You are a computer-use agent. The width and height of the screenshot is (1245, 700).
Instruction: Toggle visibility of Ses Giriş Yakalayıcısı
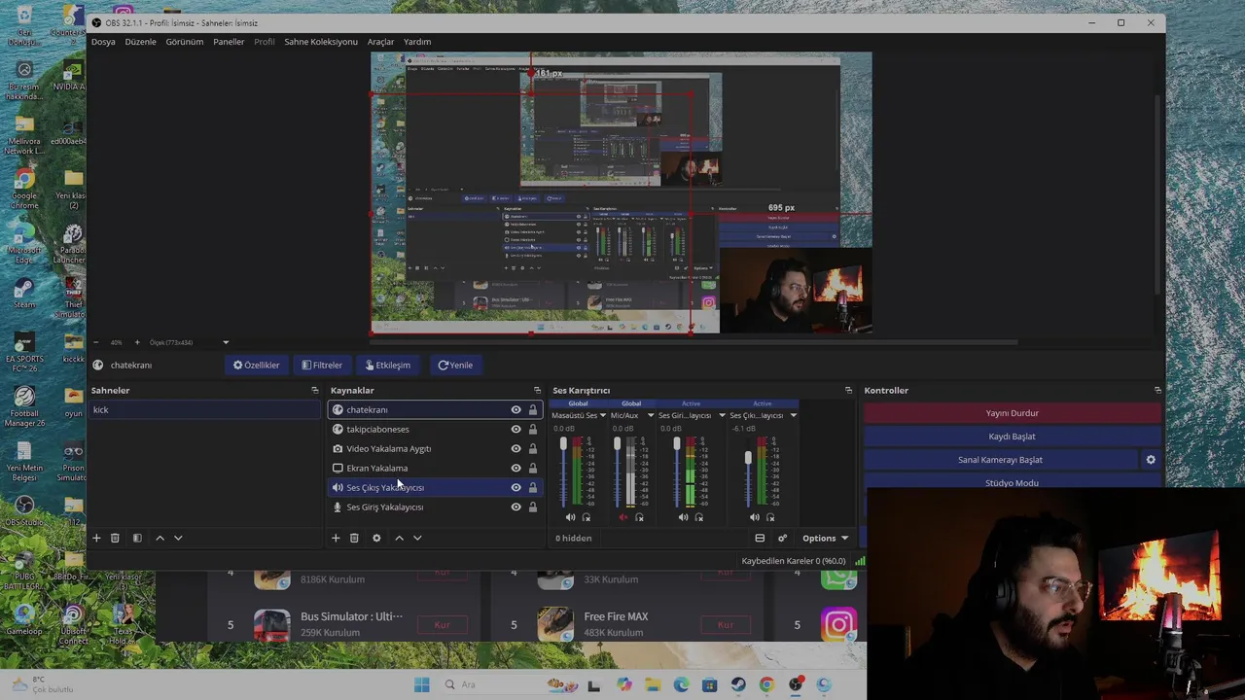pos(516,507)
